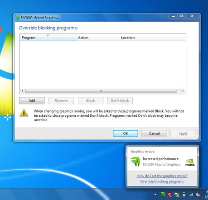Image resolution: width=208 pixels, height=200 pixels.
Task: Click the NVIDIA tray icon in taskbar
Action: (x=163, y=194)
